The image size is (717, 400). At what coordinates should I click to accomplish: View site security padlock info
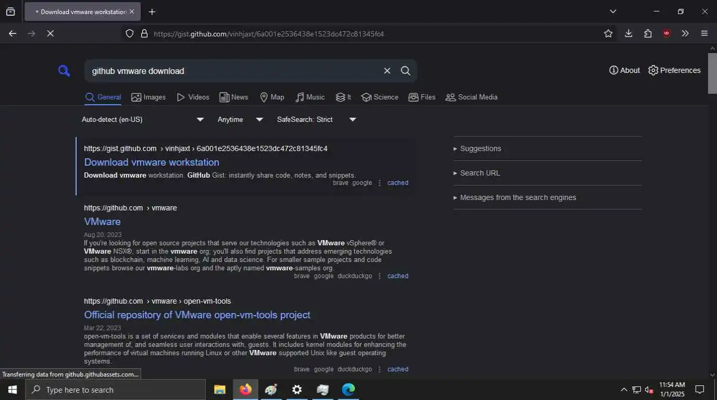[x=144, y=33]
